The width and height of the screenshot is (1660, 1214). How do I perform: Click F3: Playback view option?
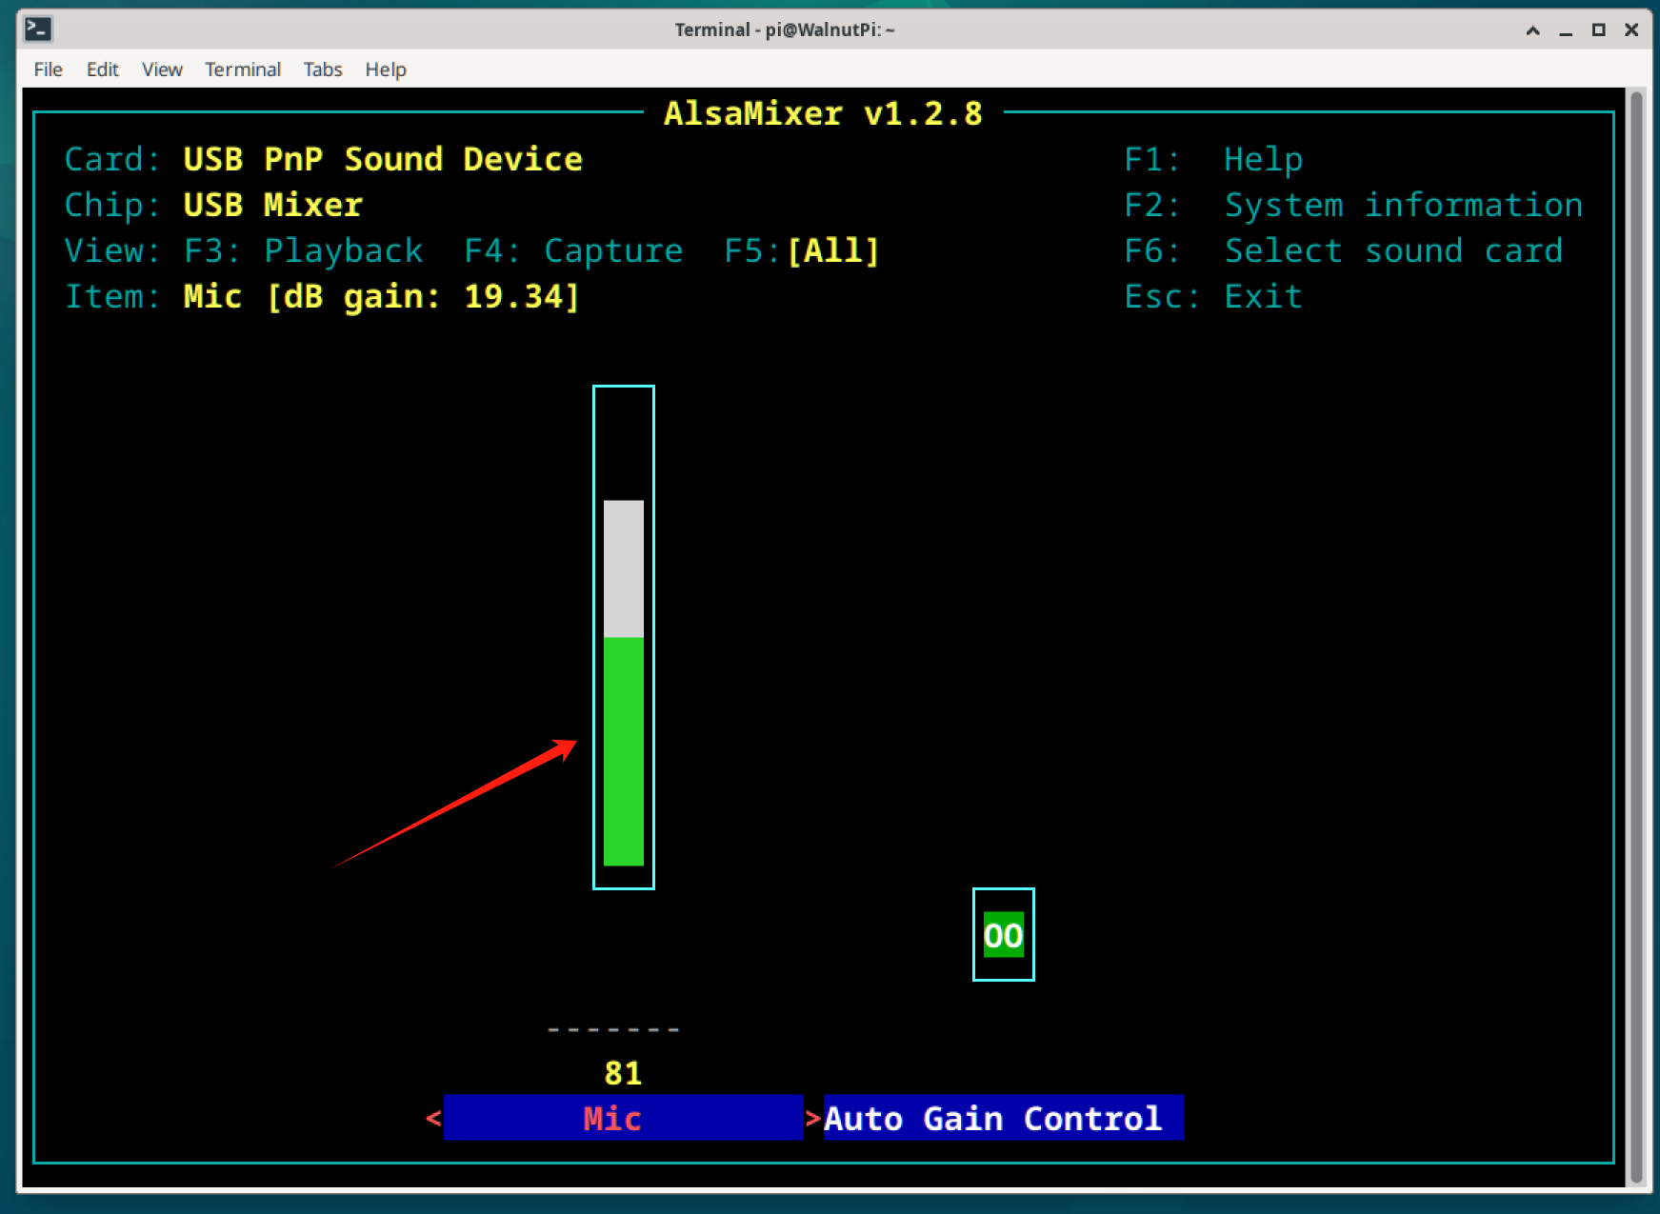pyautogui.click(x=303, y=250)
